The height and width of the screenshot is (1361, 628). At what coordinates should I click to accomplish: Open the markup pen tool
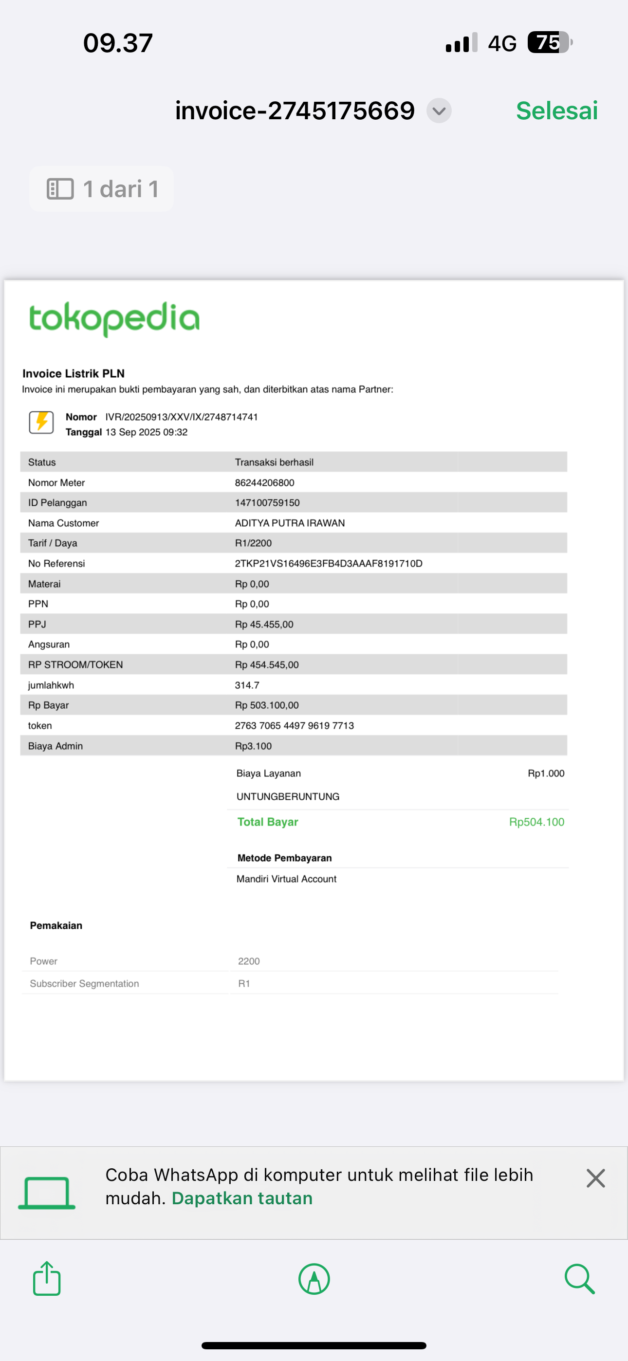point(314,1279)
